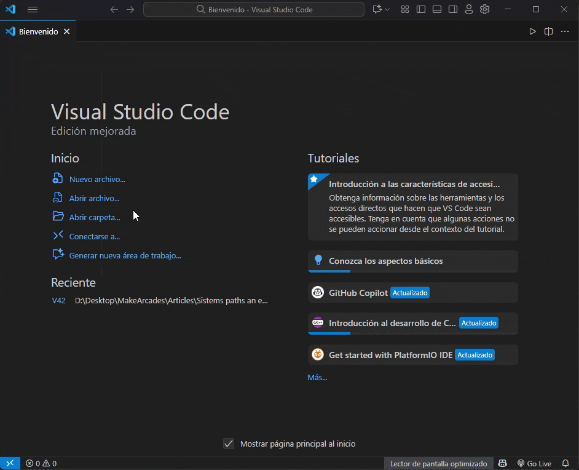
Task: Click the Customize Layout icon
Action: [x=405, y=9]
